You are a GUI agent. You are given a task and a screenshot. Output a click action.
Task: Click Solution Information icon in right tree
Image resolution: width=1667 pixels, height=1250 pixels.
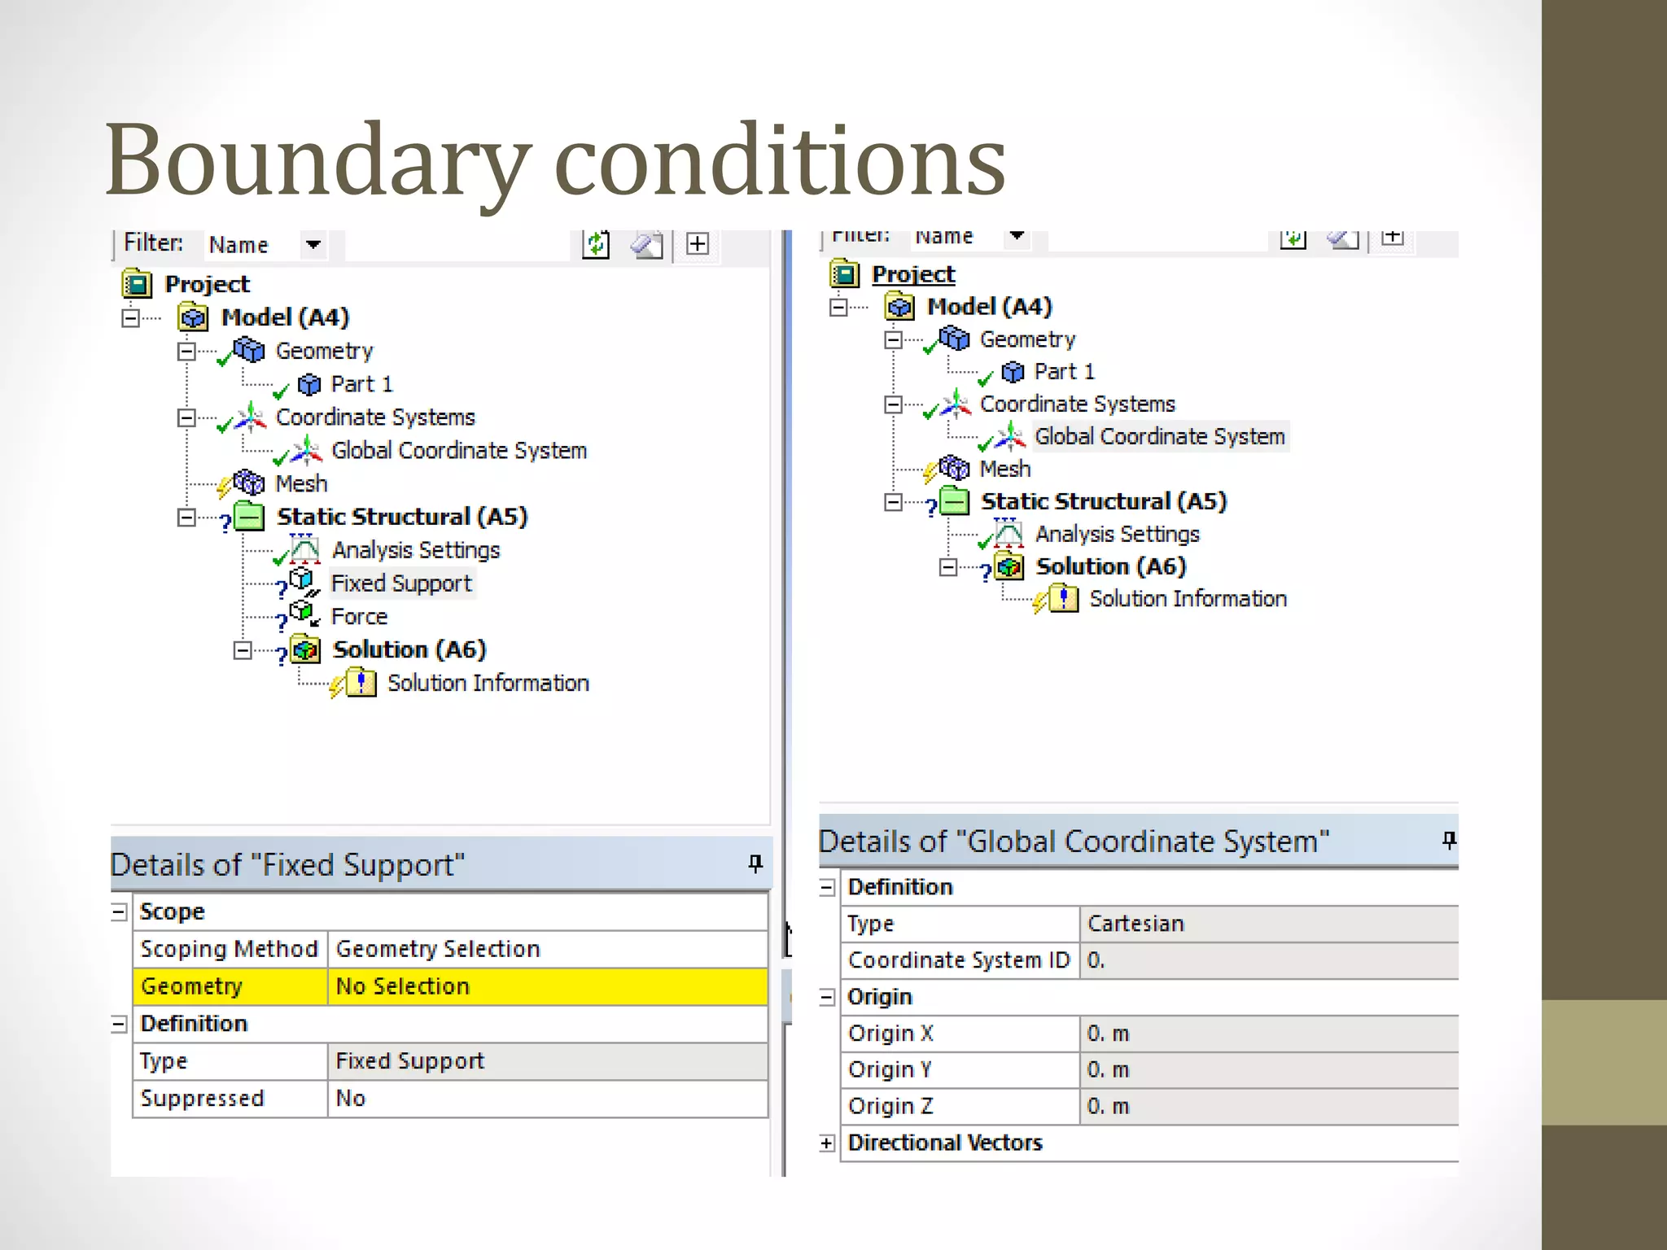(x=1064, y=598)
